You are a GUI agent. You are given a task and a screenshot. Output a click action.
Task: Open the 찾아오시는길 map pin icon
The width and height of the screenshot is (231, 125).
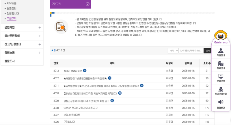click(x=221, y=91)
